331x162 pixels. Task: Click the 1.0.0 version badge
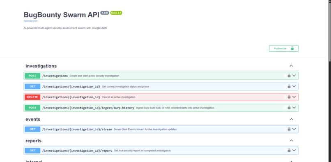[105, 13]
